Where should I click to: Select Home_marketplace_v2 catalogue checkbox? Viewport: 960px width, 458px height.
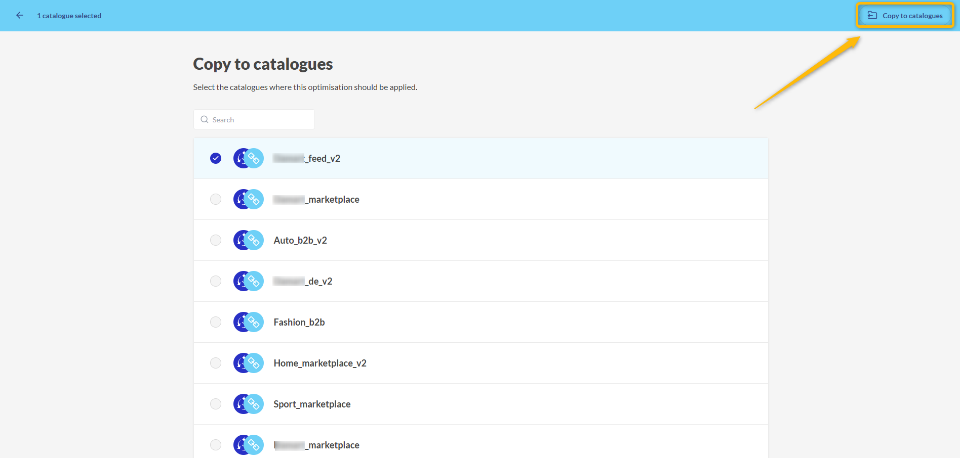point(216,363)
